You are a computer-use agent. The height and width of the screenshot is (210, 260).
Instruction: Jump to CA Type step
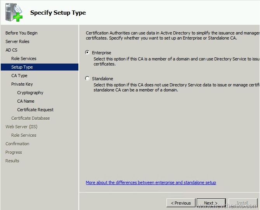(19, 76)
